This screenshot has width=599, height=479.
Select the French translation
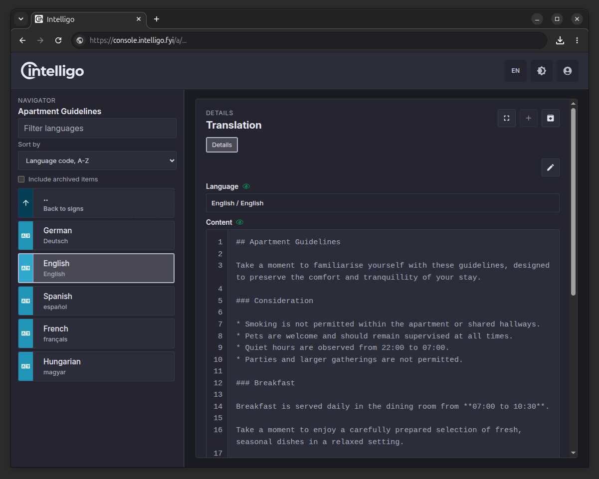point(96,333)
